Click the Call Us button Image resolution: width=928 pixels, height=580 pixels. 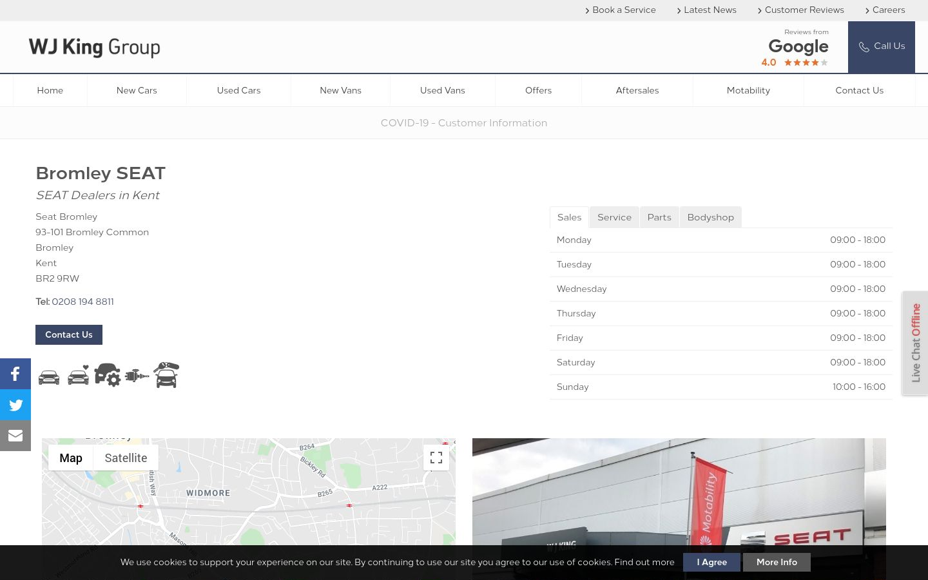tap(882, 47)
